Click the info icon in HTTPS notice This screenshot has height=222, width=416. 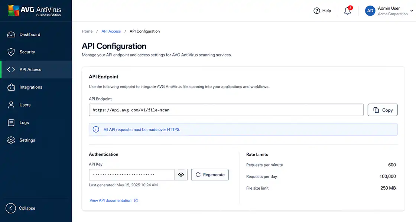[x=96, y=130]
